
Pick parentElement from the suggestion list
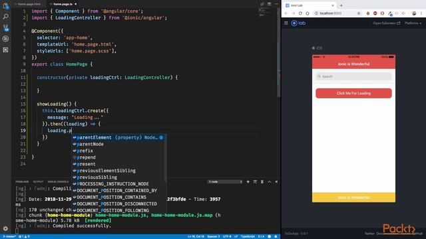tap(118, 137)
